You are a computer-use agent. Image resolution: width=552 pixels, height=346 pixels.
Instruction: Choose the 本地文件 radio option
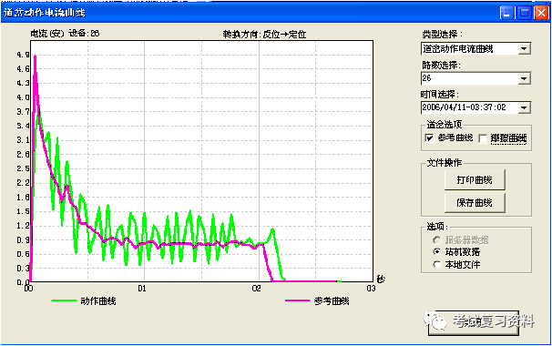pos(437,264)
